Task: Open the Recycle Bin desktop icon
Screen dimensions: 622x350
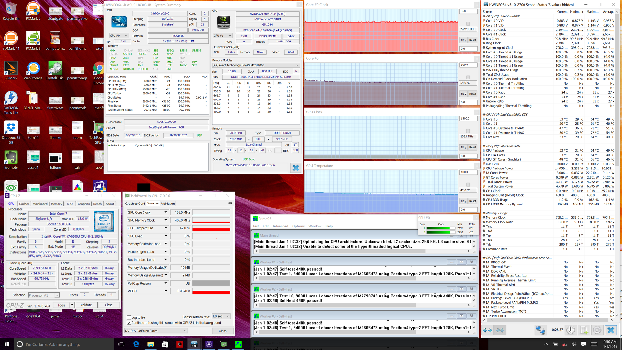Action: pos(11,11)
